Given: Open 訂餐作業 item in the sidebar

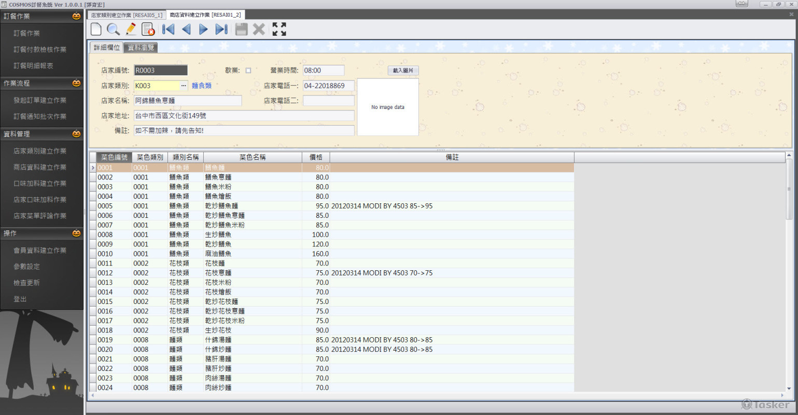Looking at the screenshot, I should (x=26, y=33).
